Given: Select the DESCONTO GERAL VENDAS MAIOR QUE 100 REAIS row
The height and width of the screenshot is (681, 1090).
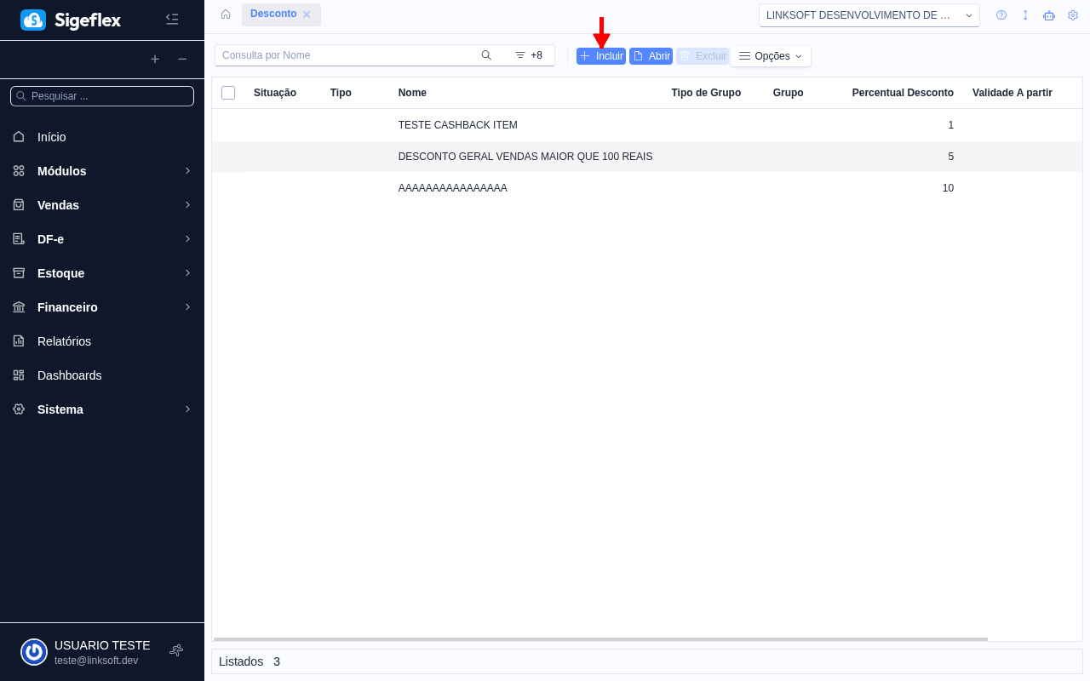Looking at the screenshot, I should (525, 156).
